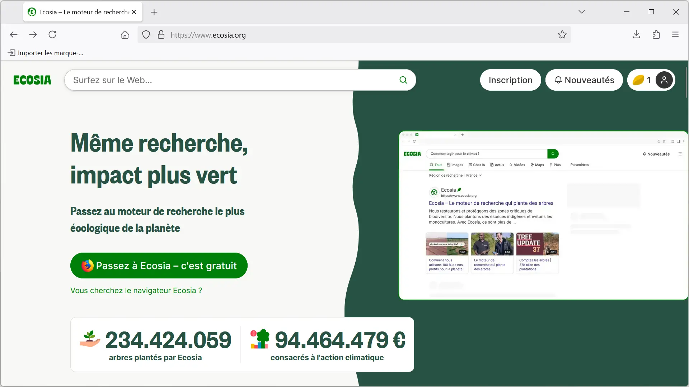View site security padlock info

(x=161, y=35)
